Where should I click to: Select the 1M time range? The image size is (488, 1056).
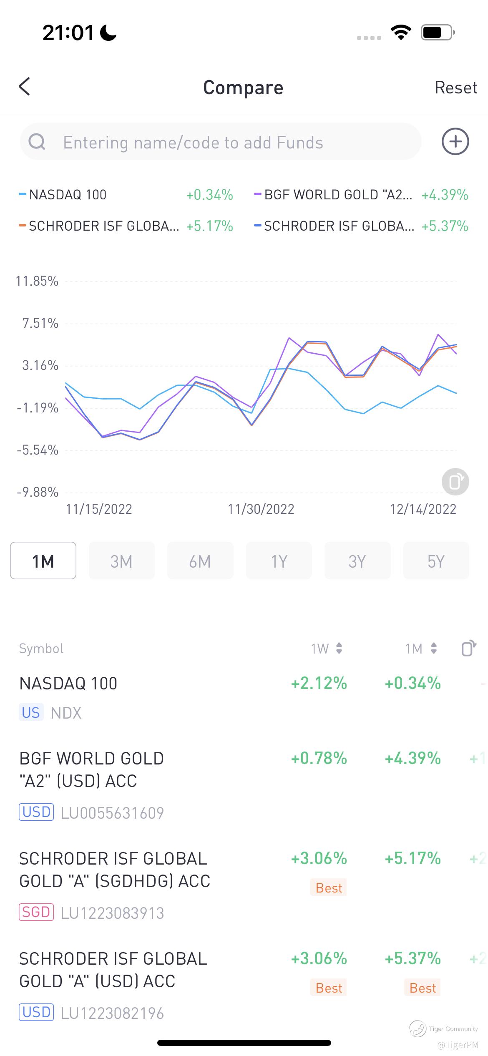tap(43, 561)
